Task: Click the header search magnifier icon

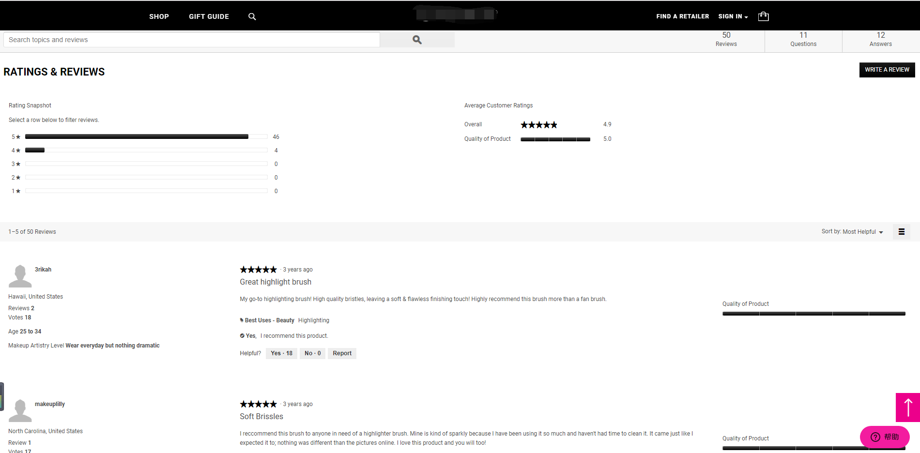Action: pyautogui.click(x=252, y=16)
